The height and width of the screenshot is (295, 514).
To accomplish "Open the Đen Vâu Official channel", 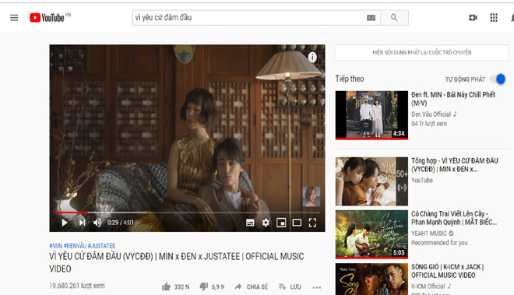I will (x=431, y=114).
